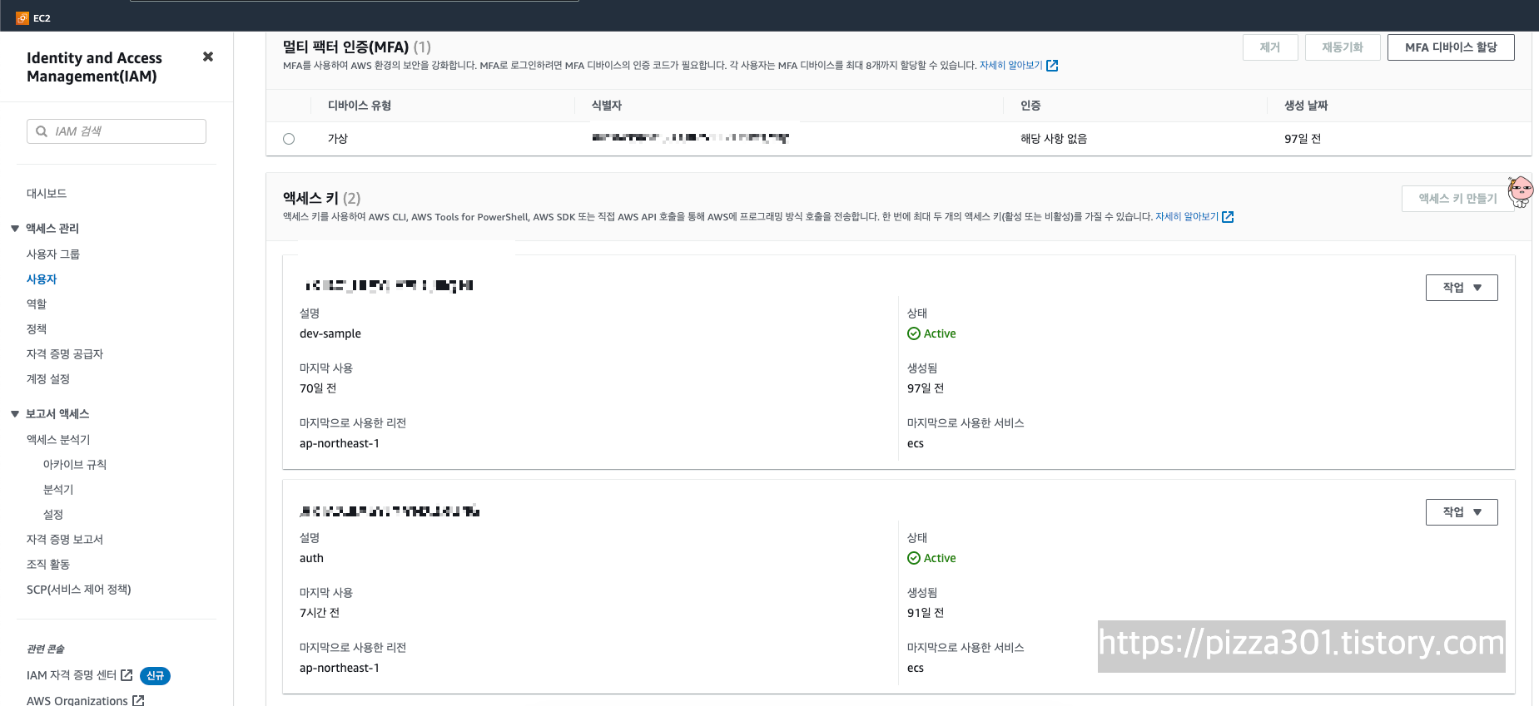Click the MFA 제거 button

[x=1270, y=47]
